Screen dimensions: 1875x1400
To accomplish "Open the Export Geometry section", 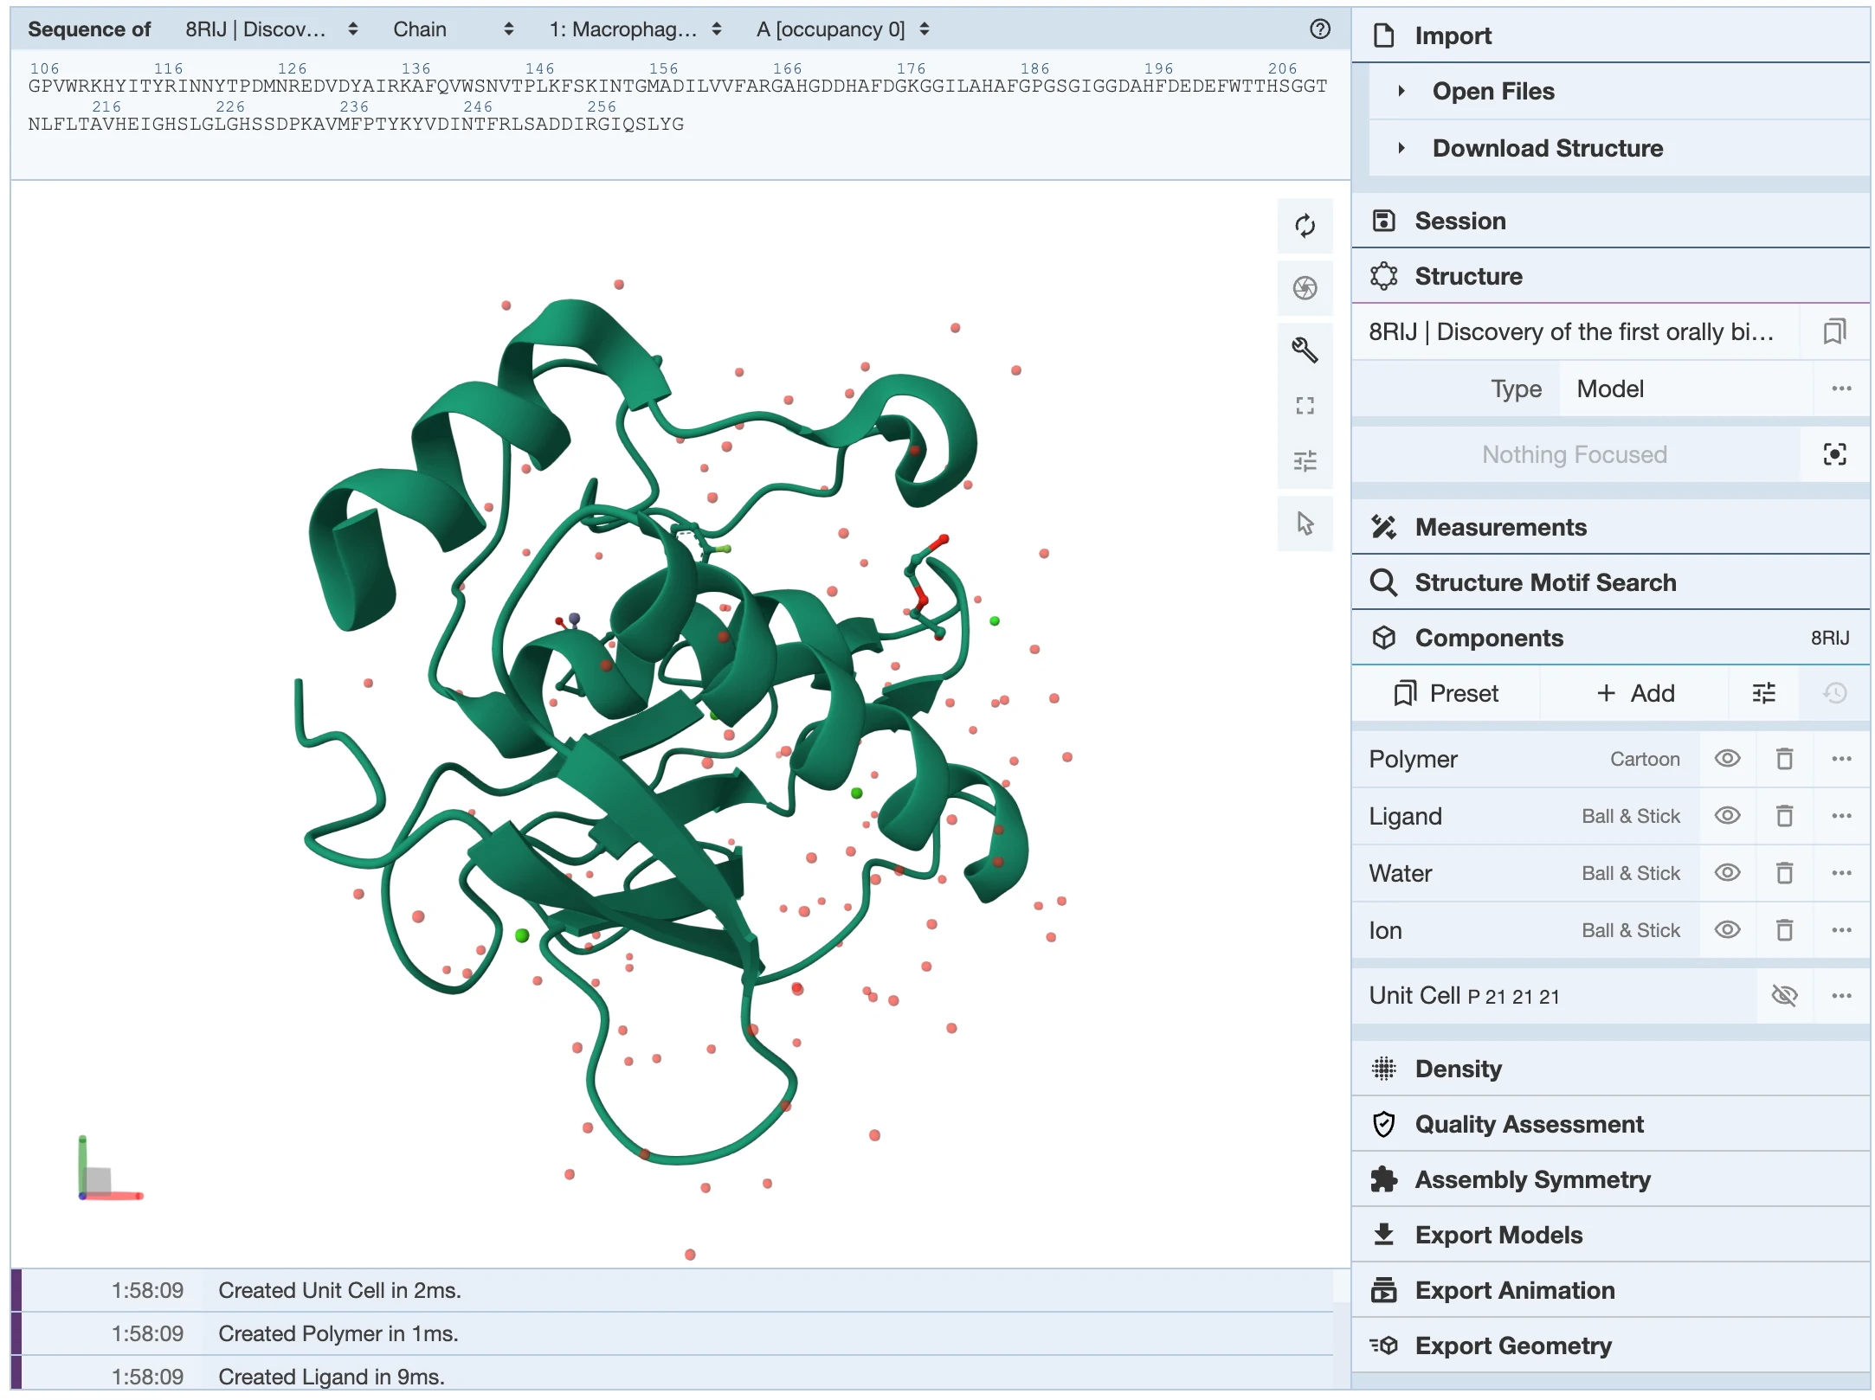I will [x=1610, y=1345].
